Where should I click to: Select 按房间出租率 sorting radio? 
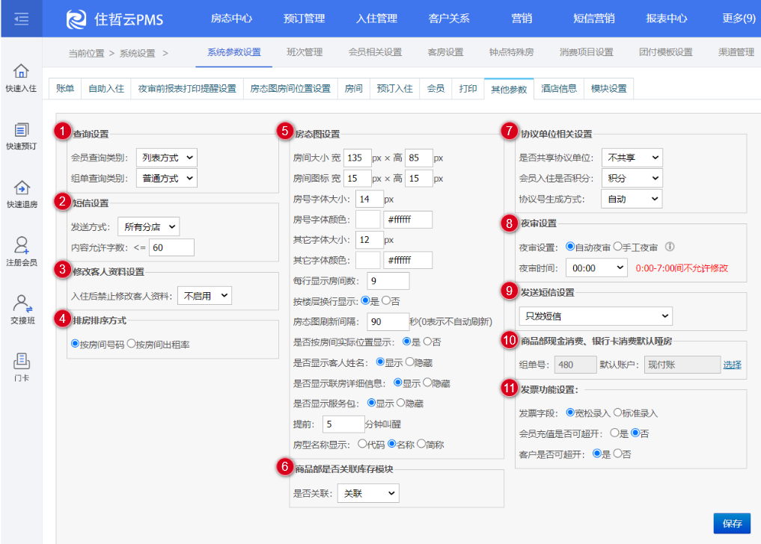tap(131, 344)
